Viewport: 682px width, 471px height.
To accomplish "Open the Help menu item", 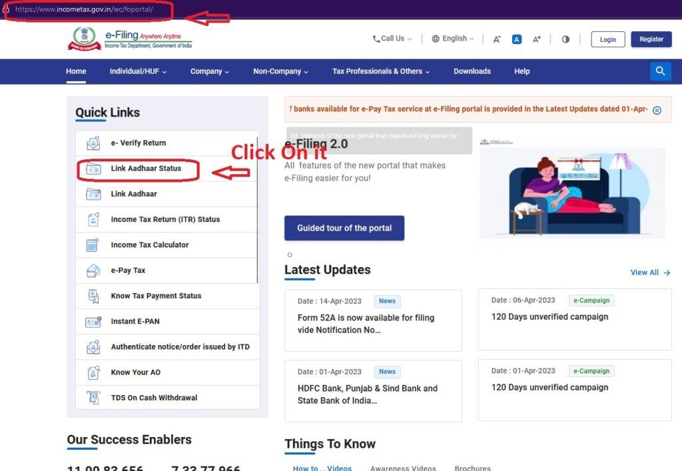I will point(522,71).
